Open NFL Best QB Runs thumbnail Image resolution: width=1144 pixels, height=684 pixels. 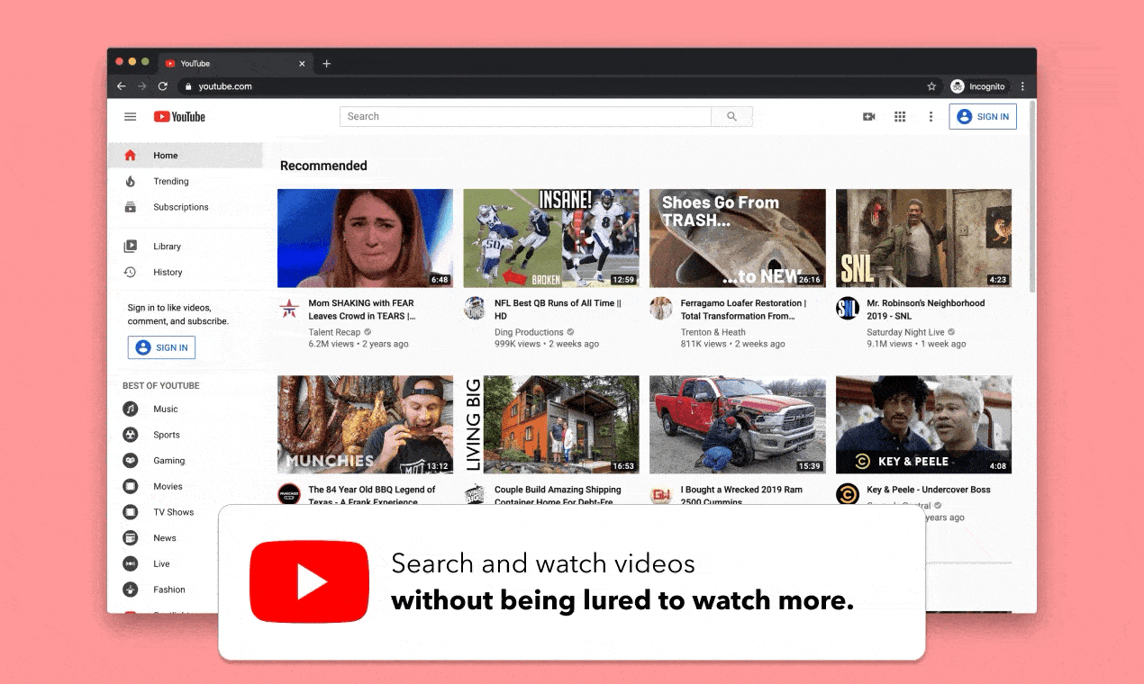pos(551,238)
